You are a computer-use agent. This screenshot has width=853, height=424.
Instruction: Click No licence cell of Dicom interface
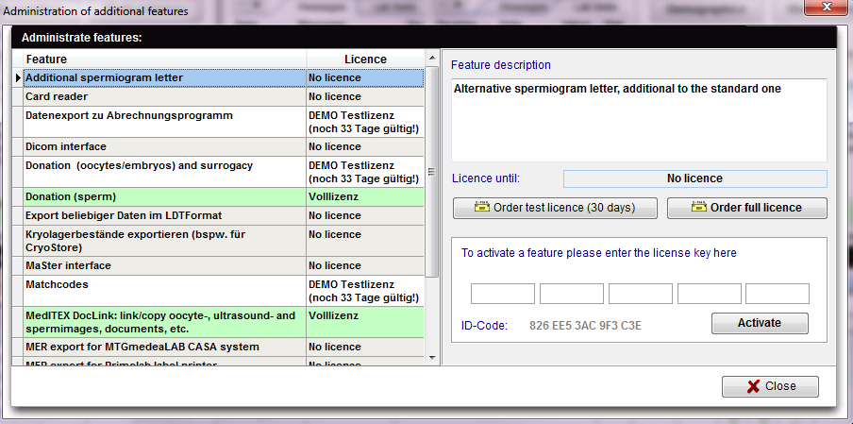click(365, 146)
